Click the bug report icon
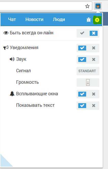The height and width of the screenshot is (169, 108). [89, 20]
